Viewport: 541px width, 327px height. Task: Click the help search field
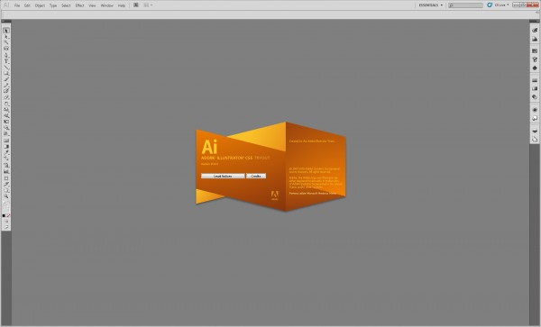(x=465, y=5)
